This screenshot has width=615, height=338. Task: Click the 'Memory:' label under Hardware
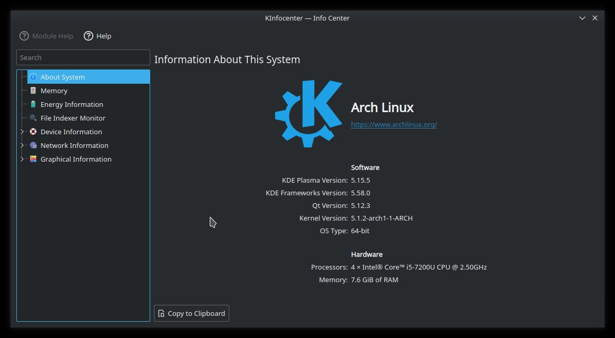click(333, 280)
